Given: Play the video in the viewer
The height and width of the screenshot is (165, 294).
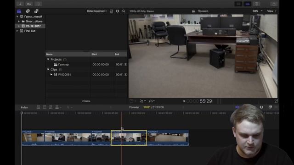Looking at the screenshot, I should coord(184,101).
